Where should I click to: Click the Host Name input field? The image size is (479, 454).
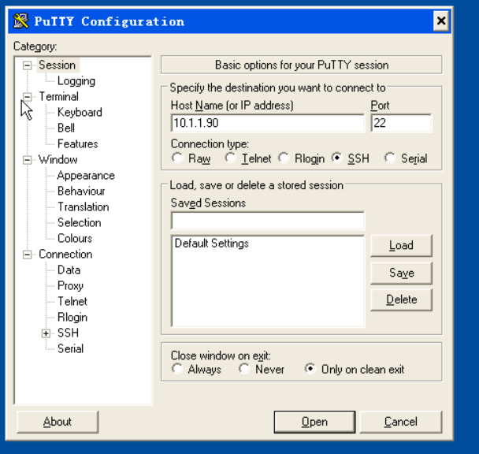click(x=268, y=123)
